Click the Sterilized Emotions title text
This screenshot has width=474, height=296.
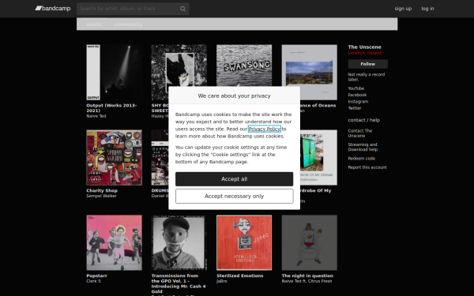click(239, 275)
